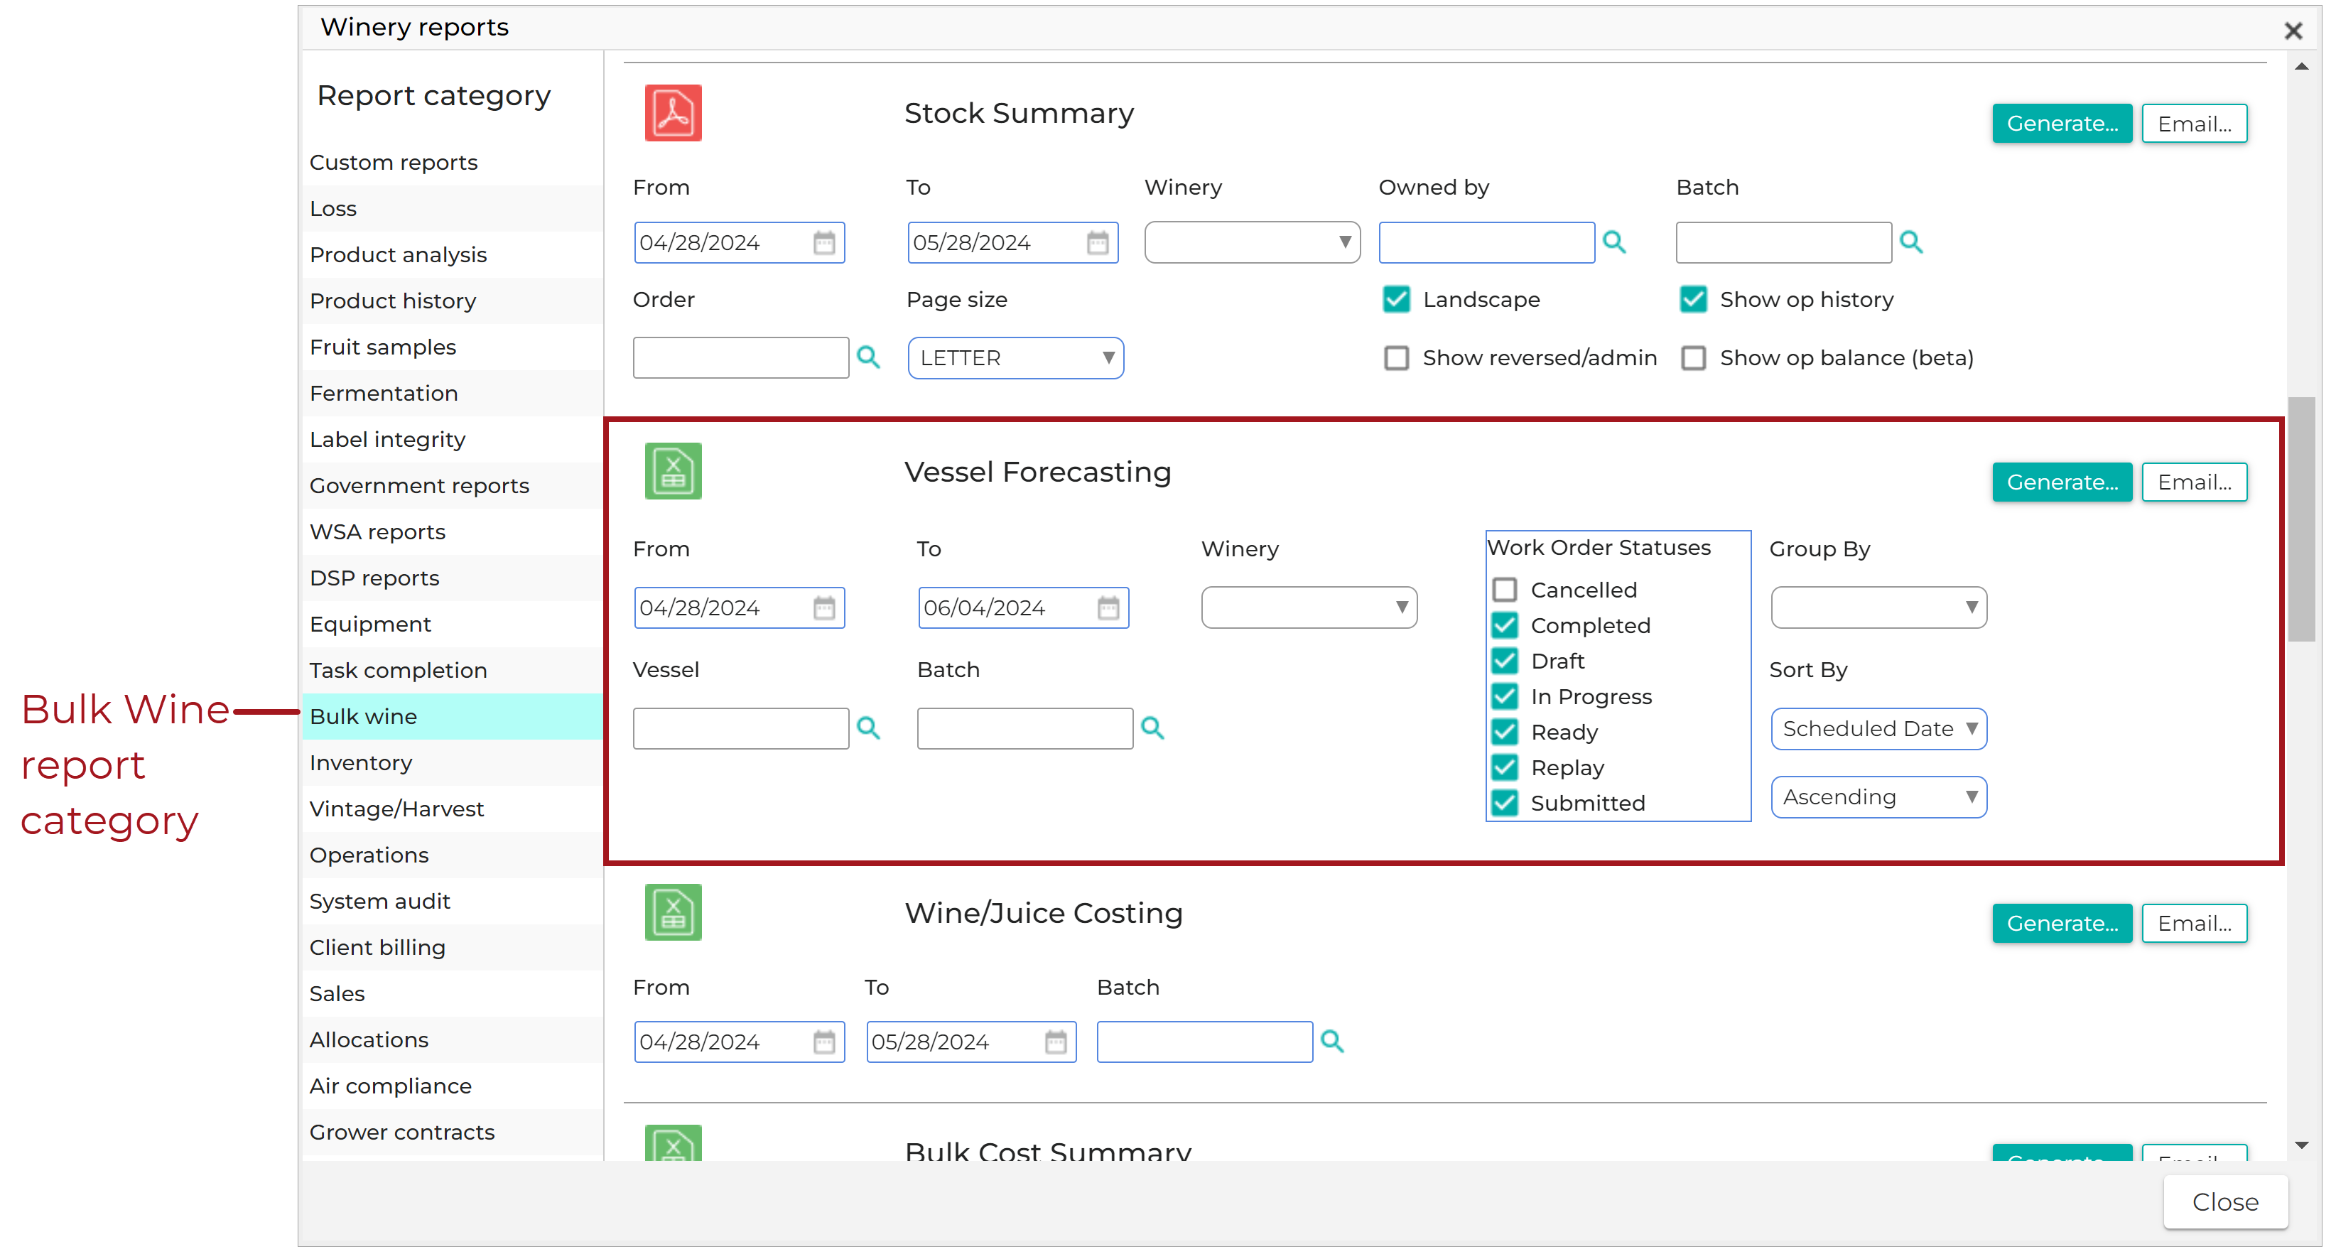Viewport: 2336px width, 1259px height.
Task: Click the Wine/Juice Costing spreadsheet icon
Action: tap(673, 912)
